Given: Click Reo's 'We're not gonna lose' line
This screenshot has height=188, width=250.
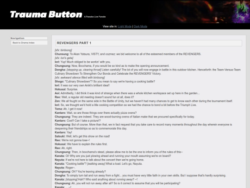Looking at the screenshot, I should (x=72, y=140).
